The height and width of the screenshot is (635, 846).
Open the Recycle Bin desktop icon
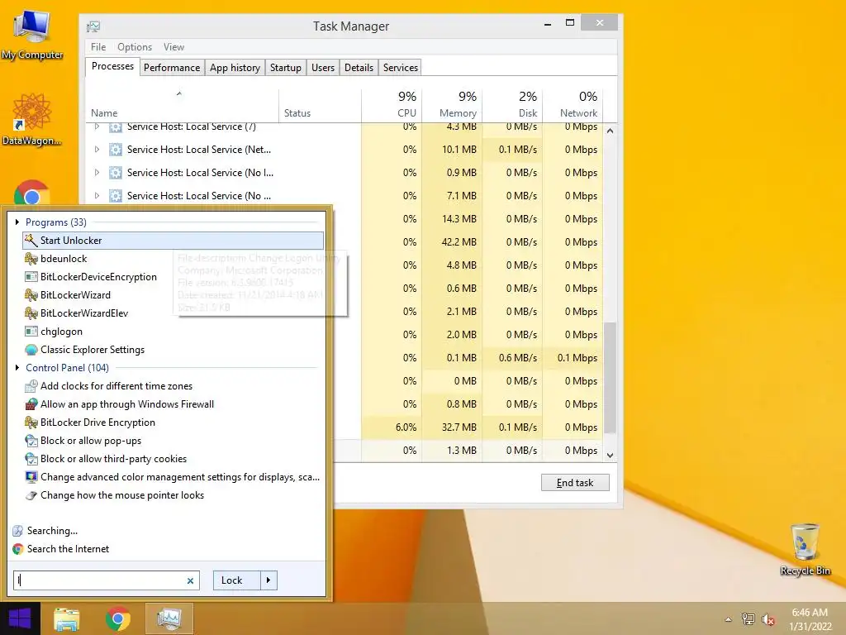(x=805, y=549)
